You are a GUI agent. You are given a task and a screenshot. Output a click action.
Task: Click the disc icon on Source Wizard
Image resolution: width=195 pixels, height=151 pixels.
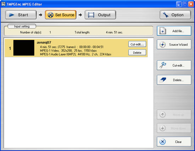coord(162,45)
